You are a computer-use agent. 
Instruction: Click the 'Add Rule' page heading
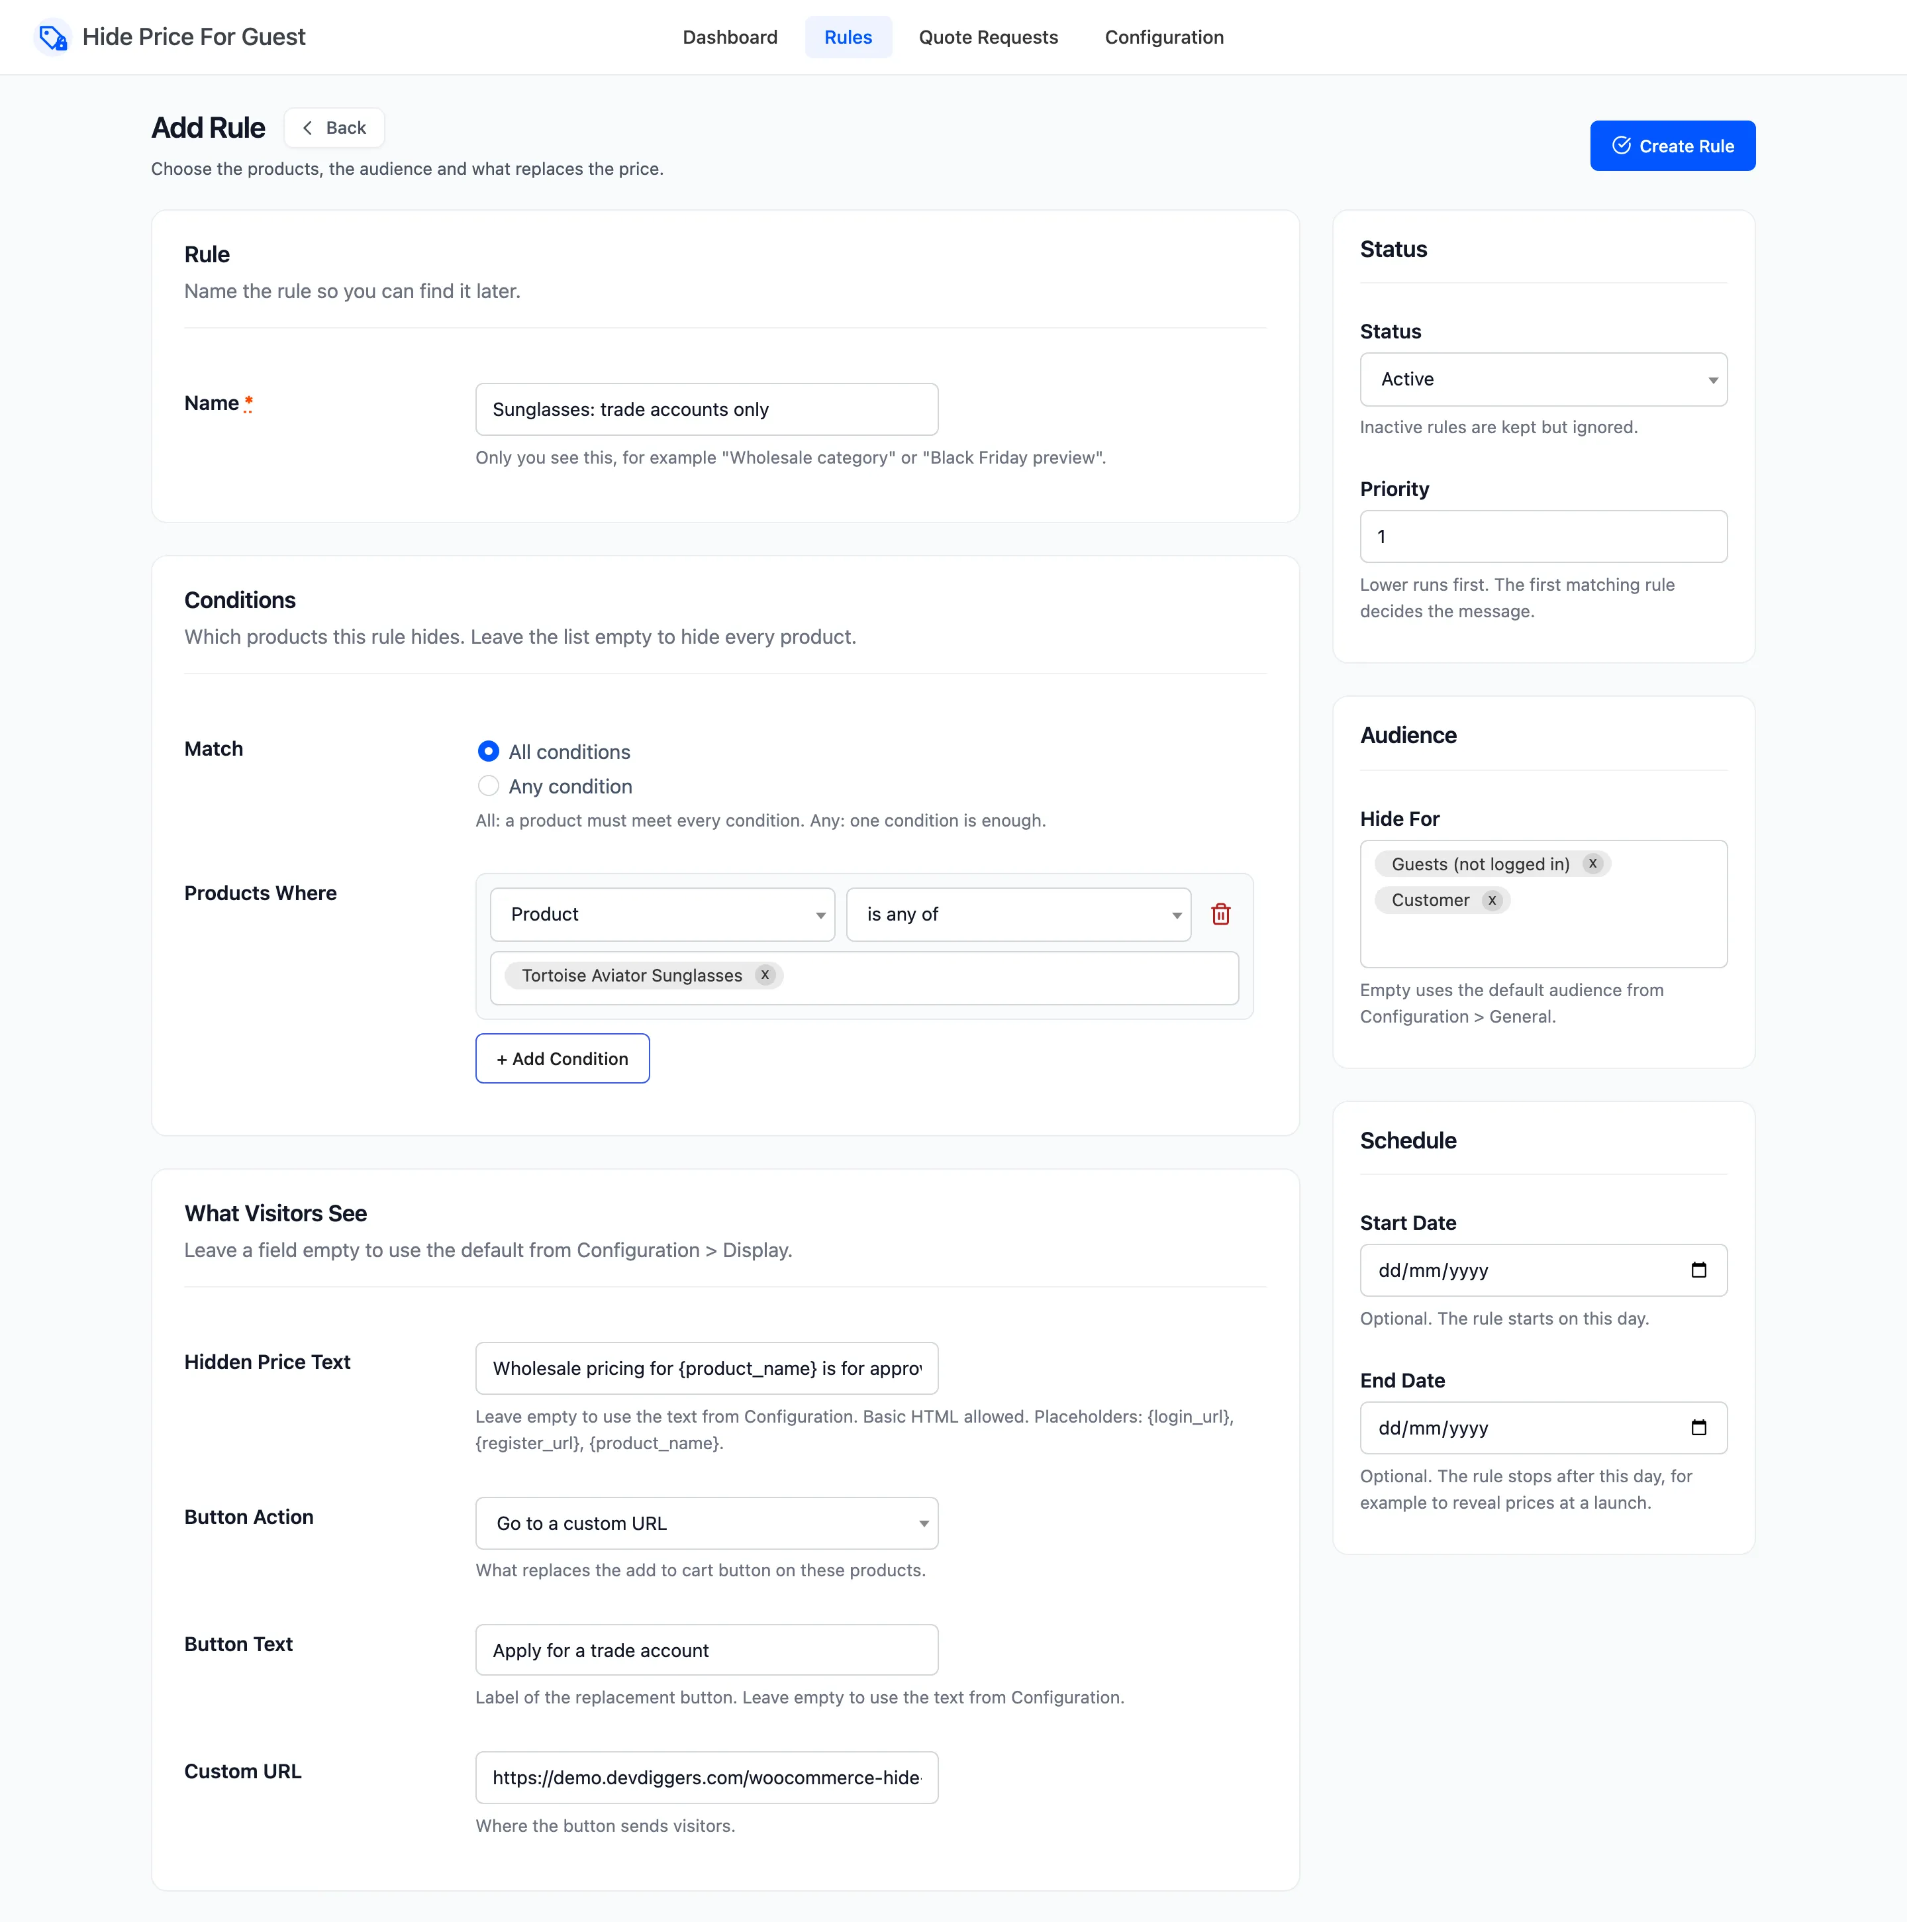tap(208, 127)
